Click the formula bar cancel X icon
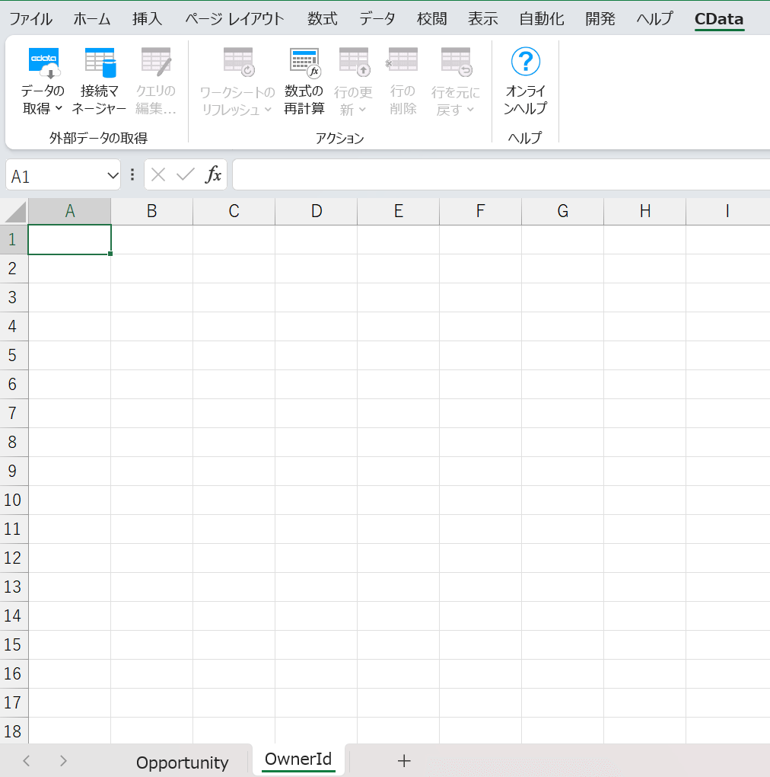 (158, 174)
